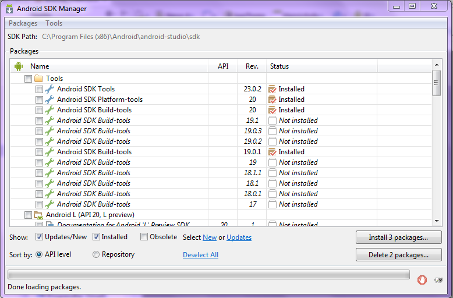Click installed status icon for SDK Tools 23.0.2

(x=272, y=89)
